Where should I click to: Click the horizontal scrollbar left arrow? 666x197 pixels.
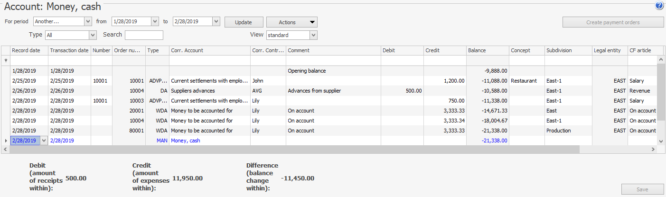[x=5, y=149]
